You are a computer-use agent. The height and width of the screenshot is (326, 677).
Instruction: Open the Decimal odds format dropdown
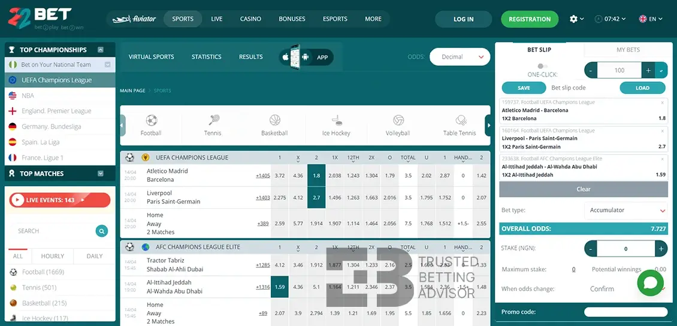click(x=460, y=57)
